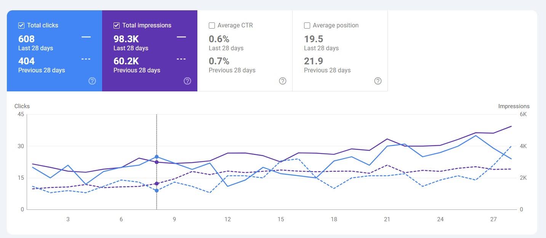546x238 pixels.
Task: Click help icon in Average position card
Action: [x=378, y=81]
